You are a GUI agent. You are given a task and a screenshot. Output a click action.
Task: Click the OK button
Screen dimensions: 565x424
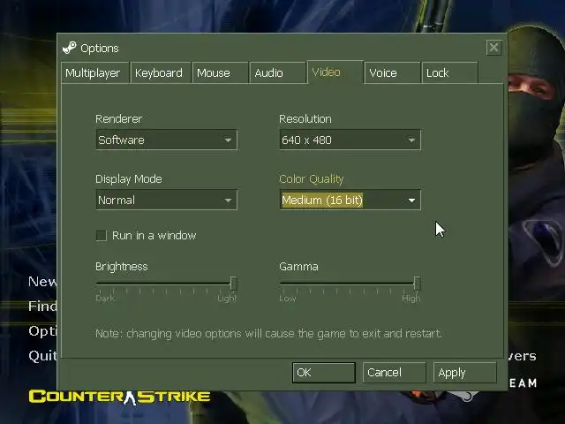324,373
